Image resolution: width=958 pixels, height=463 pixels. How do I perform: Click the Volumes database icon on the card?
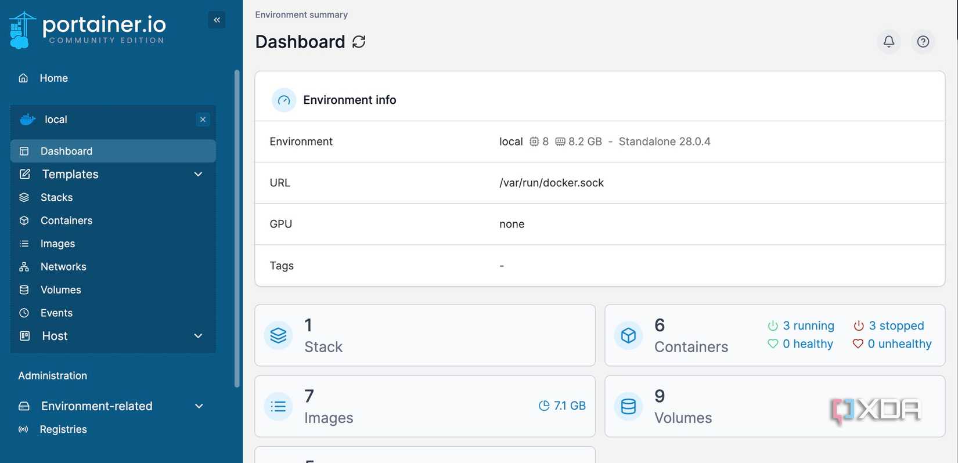tap(628, 406)
